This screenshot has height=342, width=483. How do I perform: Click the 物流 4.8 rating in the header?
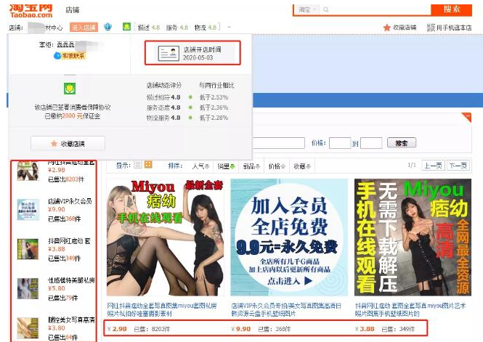coord(205,28)
